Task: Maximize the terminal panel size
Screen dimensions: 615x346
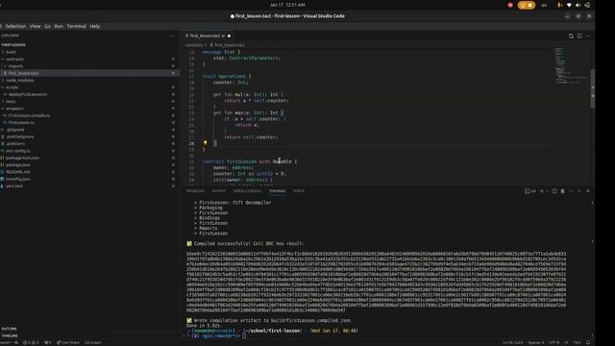Action: coord(579,191)
